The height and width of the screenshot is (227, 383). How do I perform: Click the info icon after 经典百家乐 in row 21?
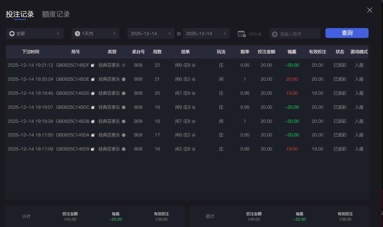coord(124,79)
